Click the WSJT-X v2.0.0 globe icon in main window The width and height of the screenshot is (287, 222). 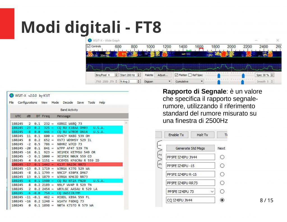(11, 95)
